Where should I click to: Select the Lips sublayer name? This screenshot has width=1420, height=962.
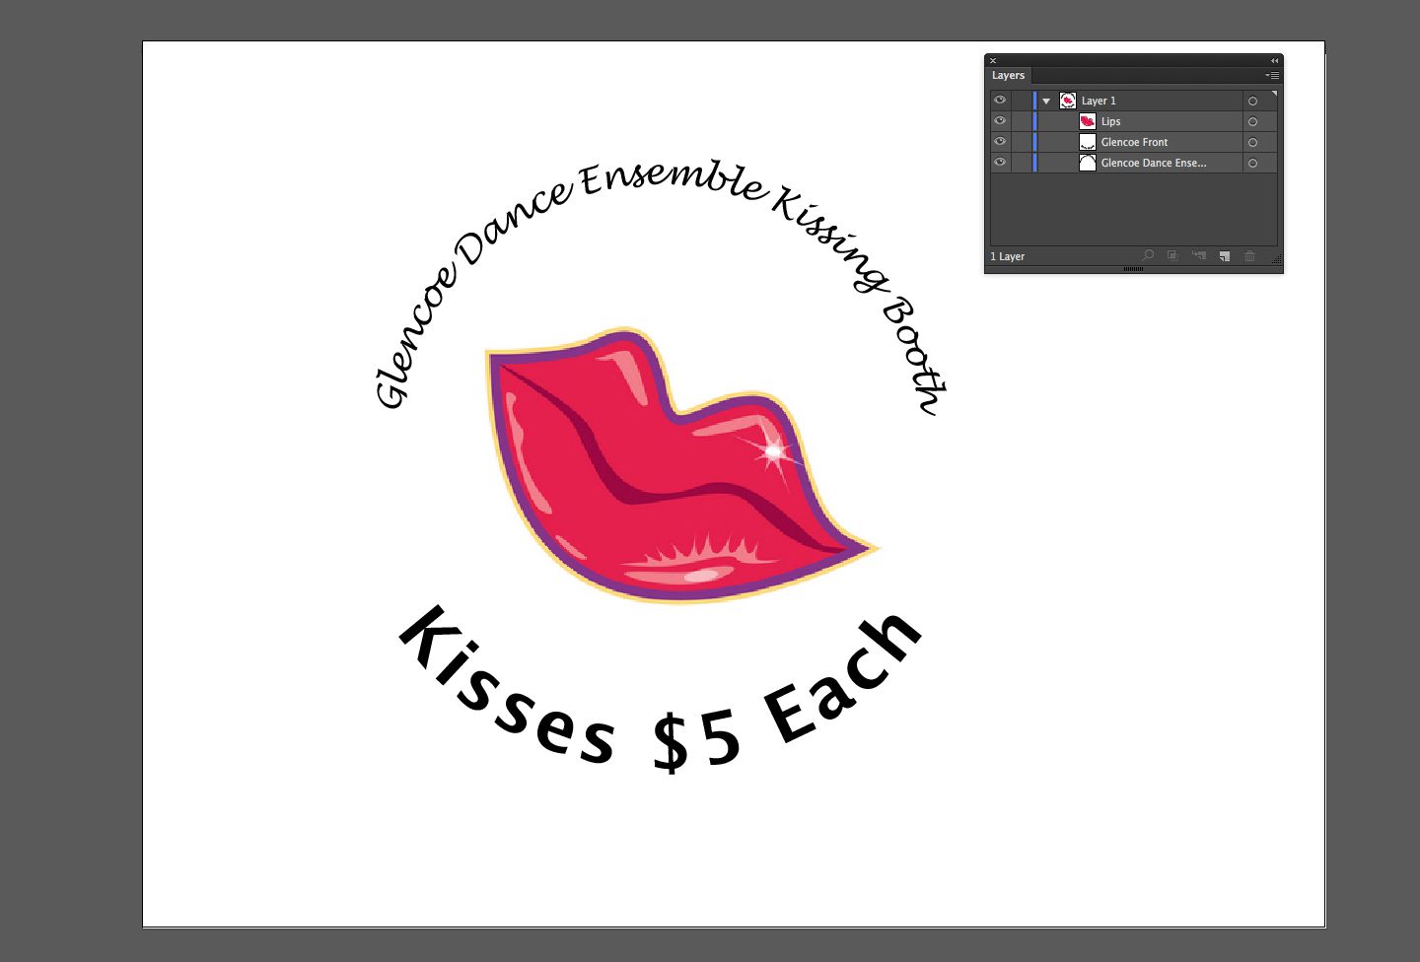[1110, 121]
